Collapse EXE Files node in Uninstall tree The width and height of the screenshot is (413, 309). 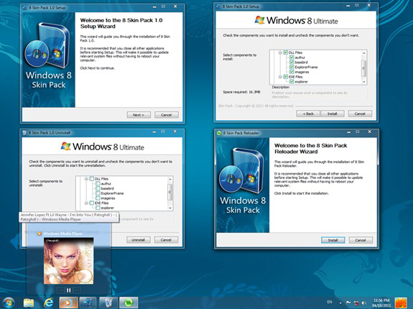86,203
